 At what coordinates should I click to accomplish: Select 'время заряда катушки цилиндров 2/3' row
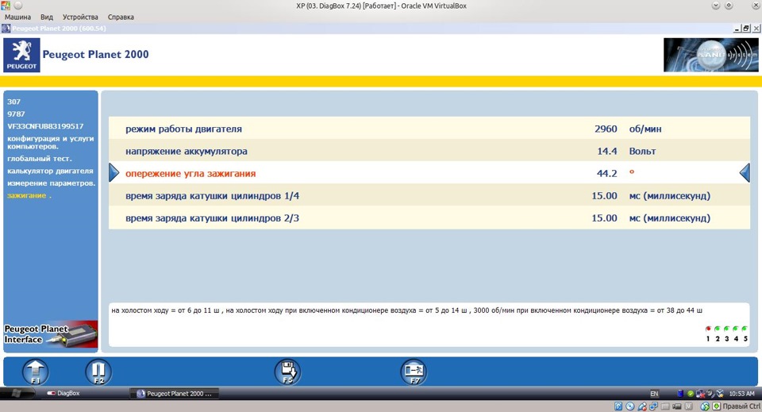(429, 218)
